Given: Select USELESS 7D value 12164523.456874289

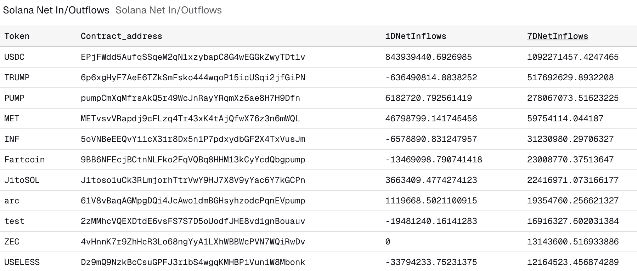Looking at the screenshot, I should point(573,262).
